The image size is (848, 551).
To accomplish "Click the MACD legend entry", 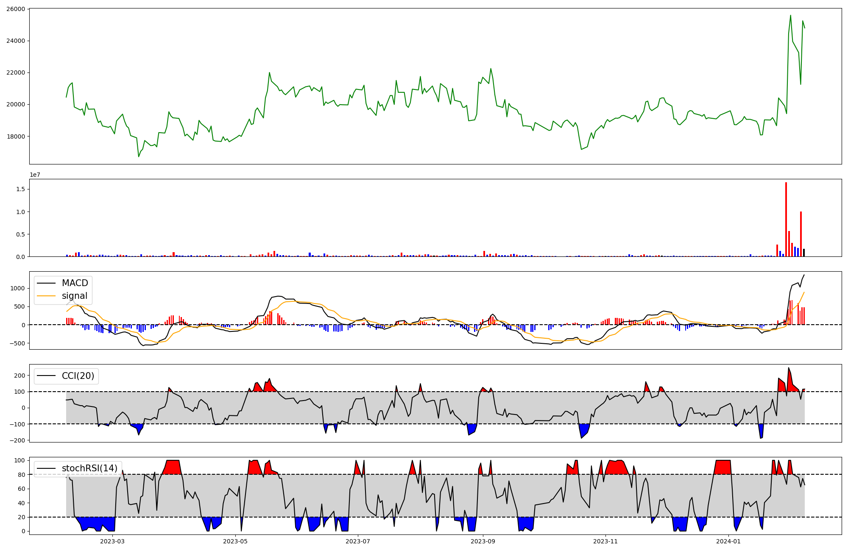I will [75, 283].
